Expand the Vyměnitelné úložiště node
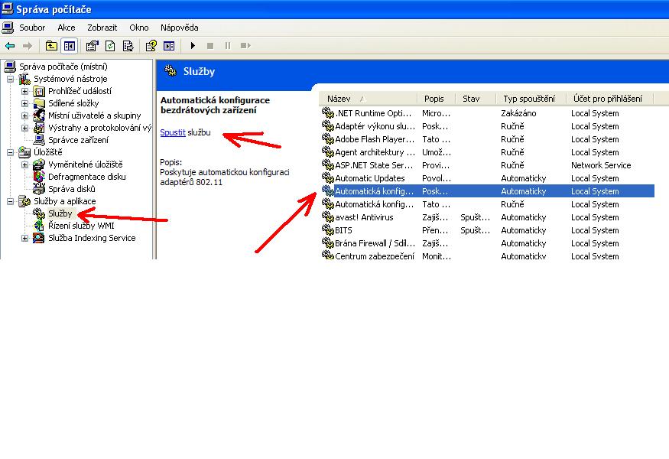This screenshot has width=669, height=459. (x=24, y=164)
